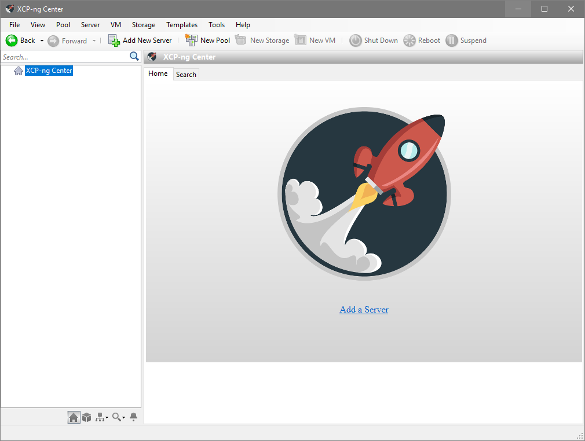
Task: Click the green Back arrow icon
Action: click(x=12, y=41)
